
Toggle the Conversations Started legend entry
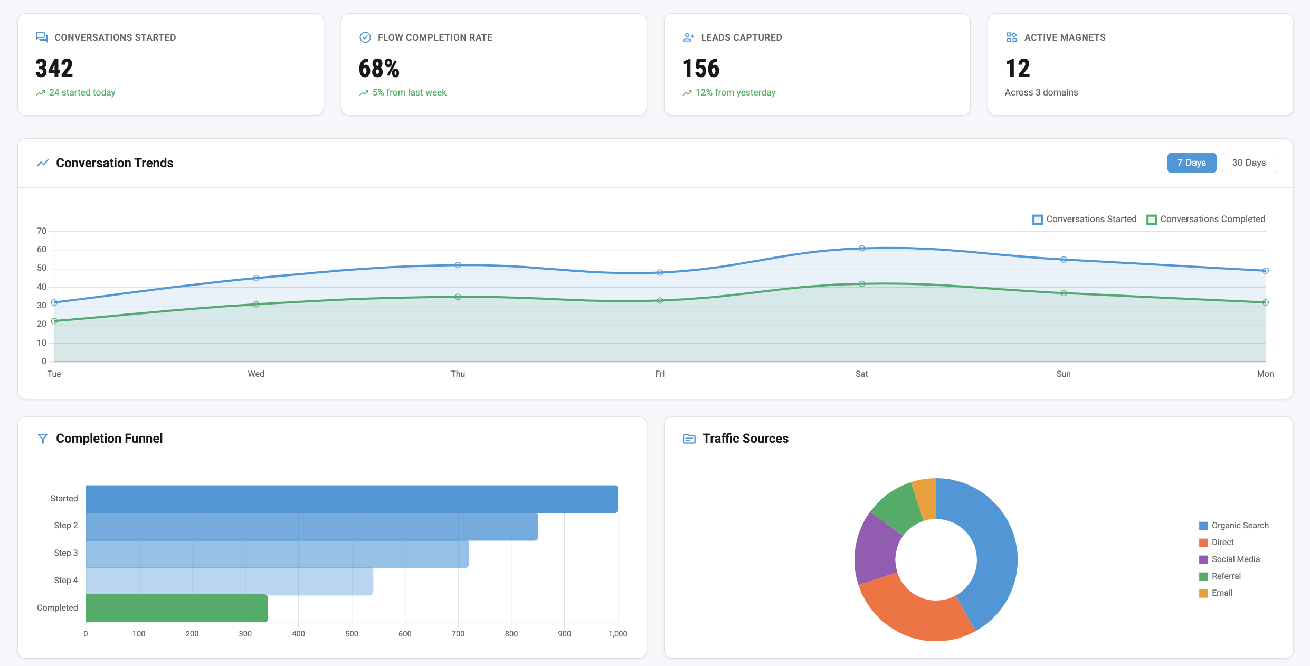pyautogui.click(x=1085, y=219)
